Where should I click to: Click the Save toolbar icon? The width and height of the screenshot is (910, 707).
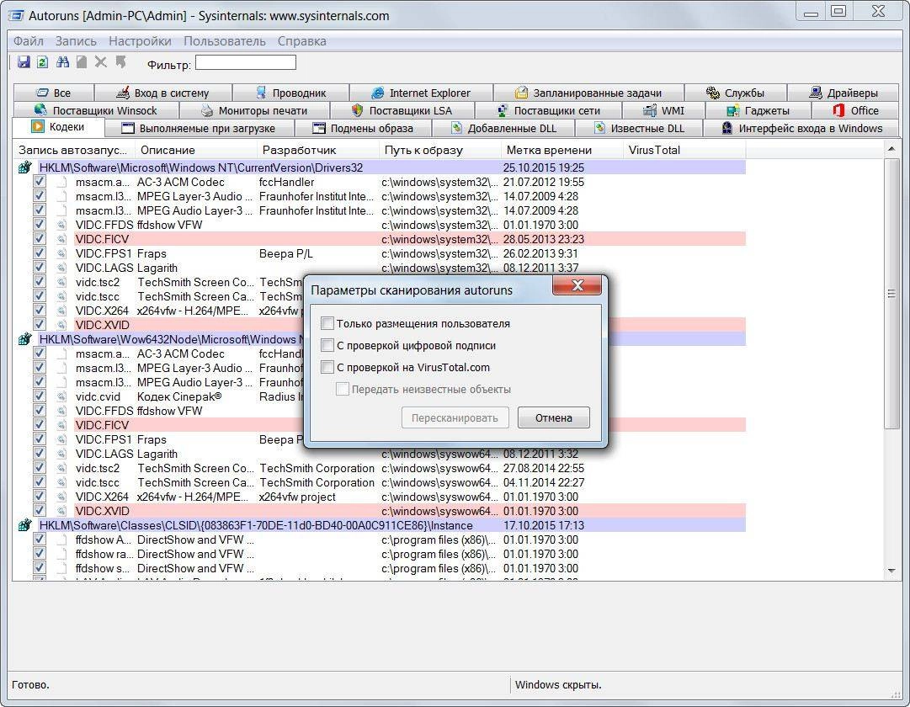pyautogui.click(x=24, y=62)
